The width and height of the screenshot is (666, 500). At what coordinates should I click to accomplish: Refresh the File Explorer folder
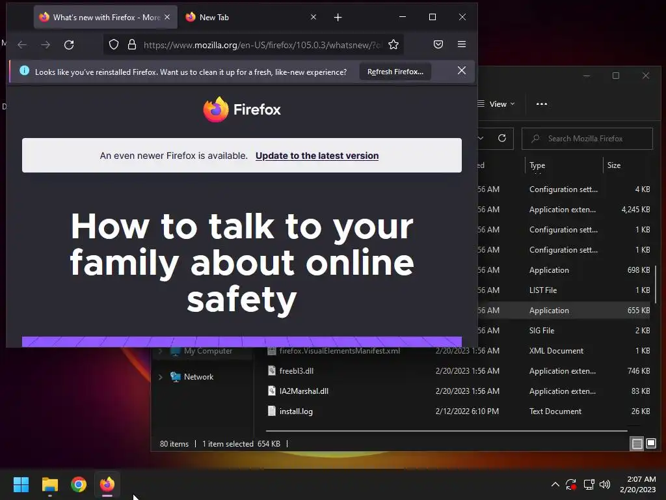coord(502,138)
